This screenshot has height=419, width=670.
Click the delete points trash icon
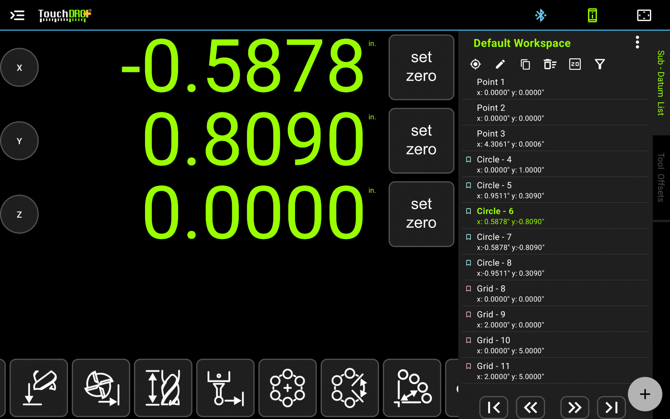tap(550, 64)
